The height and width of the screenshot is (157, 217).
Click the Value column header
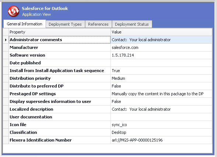tap(161, 32)
